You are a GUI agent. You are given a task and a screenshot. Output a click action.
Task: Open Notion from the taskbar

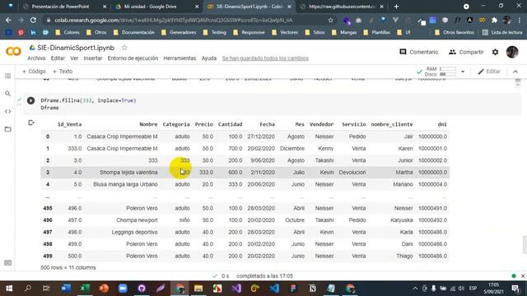tap(312, 289)
